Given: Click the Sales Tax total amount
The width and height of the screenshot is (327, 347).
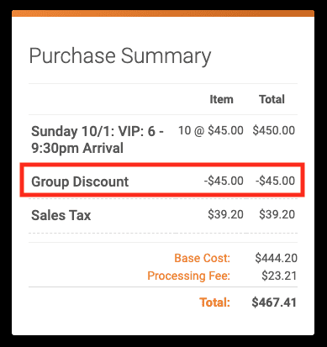Looking at the screenshot, I should 277,214.
